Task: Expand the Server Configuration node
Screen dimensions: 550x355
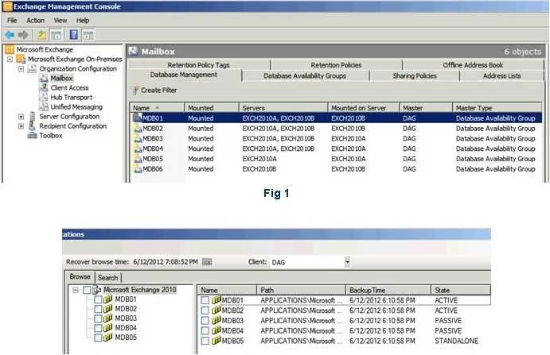Action: coord(21,117)
